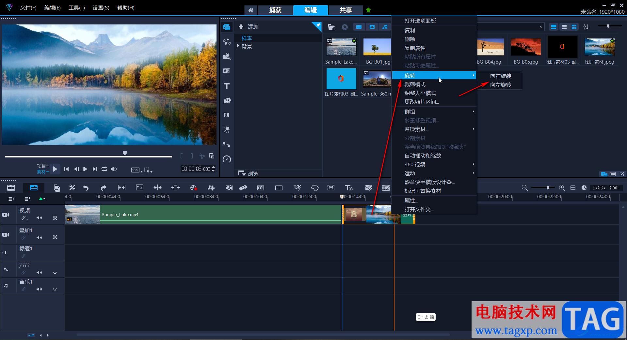Open the tools (wrench and screwdriver) icon
This screenshot has width=627, height=340.
[x=72, y=188]
